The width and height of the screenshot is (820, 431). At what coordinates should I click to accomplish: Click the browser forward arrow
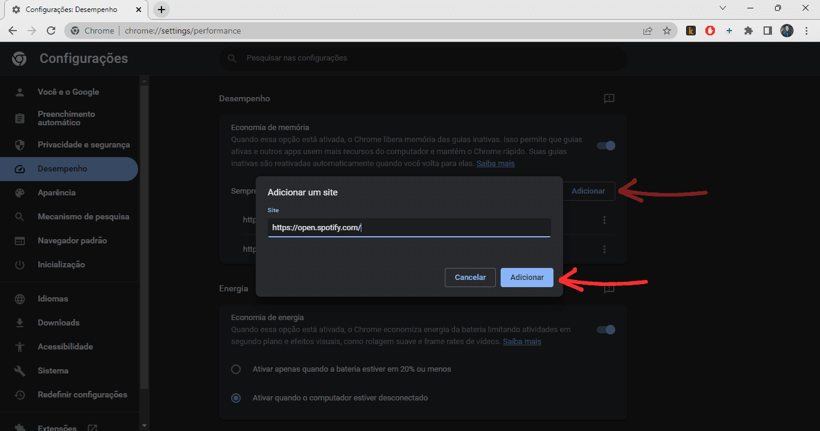(32, 31)
